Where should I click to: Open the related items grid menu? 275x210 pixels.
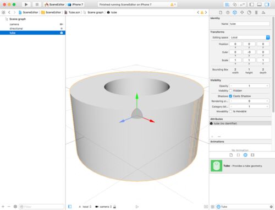(x=3, y=12)
